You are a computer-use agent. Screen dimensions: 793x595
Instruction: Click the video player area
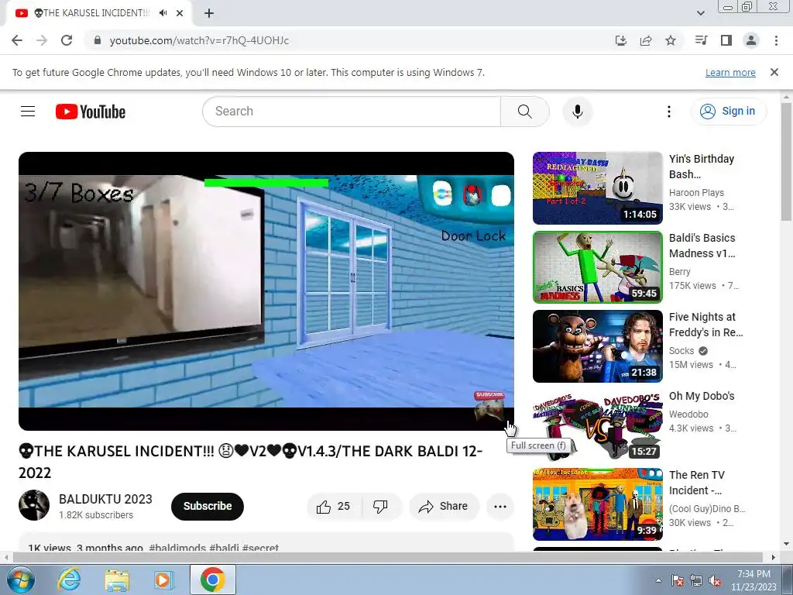pyautogui.click(x=266, y=291)
